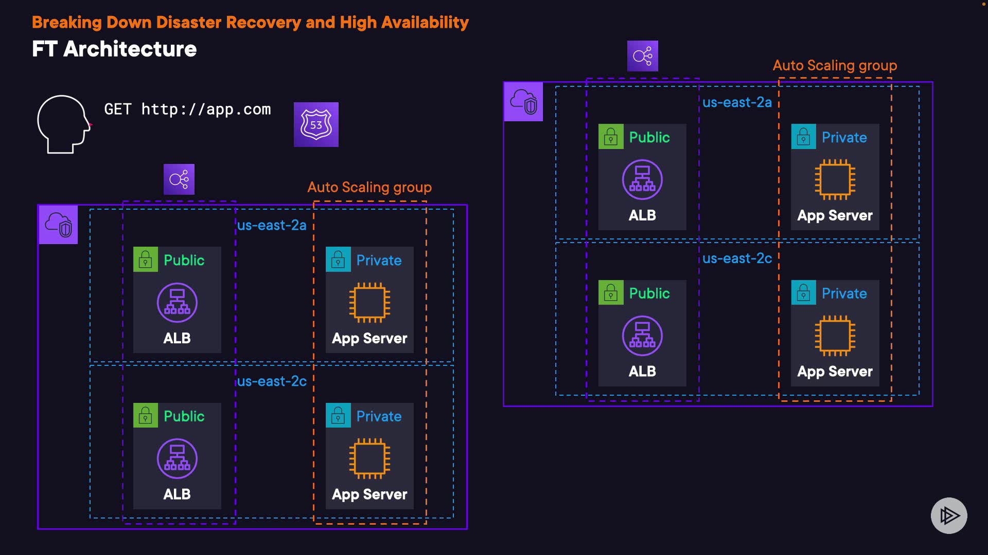
Task: Click the us-east-2a label in the left diagram
Action: point(272,225)
